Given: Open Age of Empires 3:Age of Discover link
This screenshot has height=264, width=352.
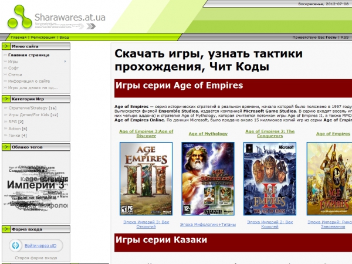Looking at the screenshot, I should coord(146,134).
